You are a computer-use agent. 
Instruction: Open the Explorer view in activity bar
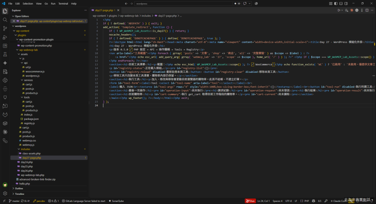tap(5, 11)
